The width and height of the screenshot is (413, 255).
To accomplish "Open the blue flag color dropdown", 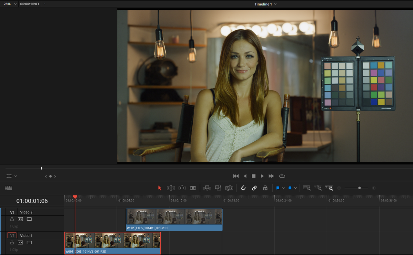I will pyautogui.click(x=283, y=188).
